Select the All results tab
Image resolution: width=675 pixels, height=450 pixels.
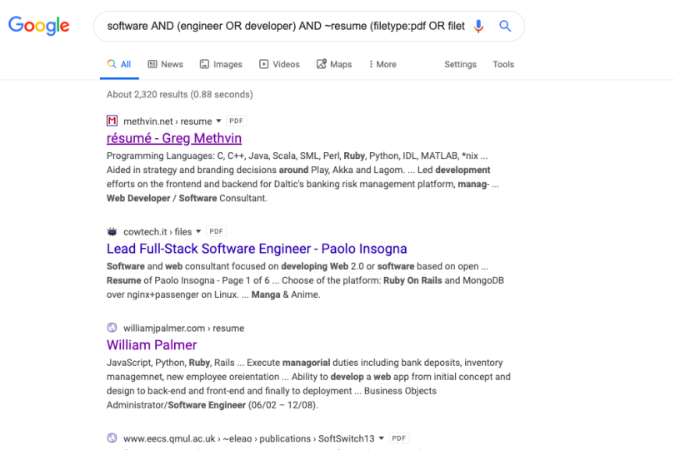[119, 65]
